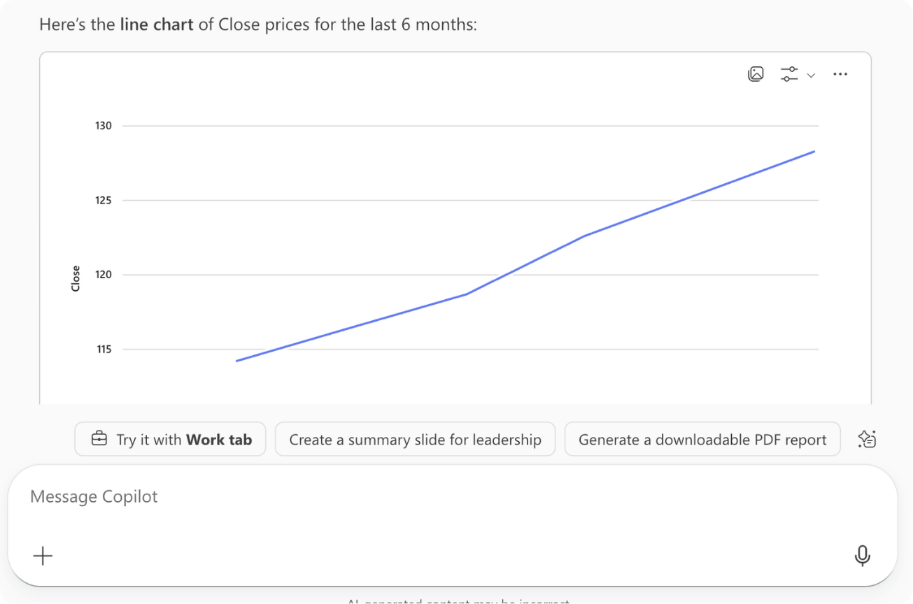Click the 115 y-axis label
913x604 pixels.
pos(104,350)
